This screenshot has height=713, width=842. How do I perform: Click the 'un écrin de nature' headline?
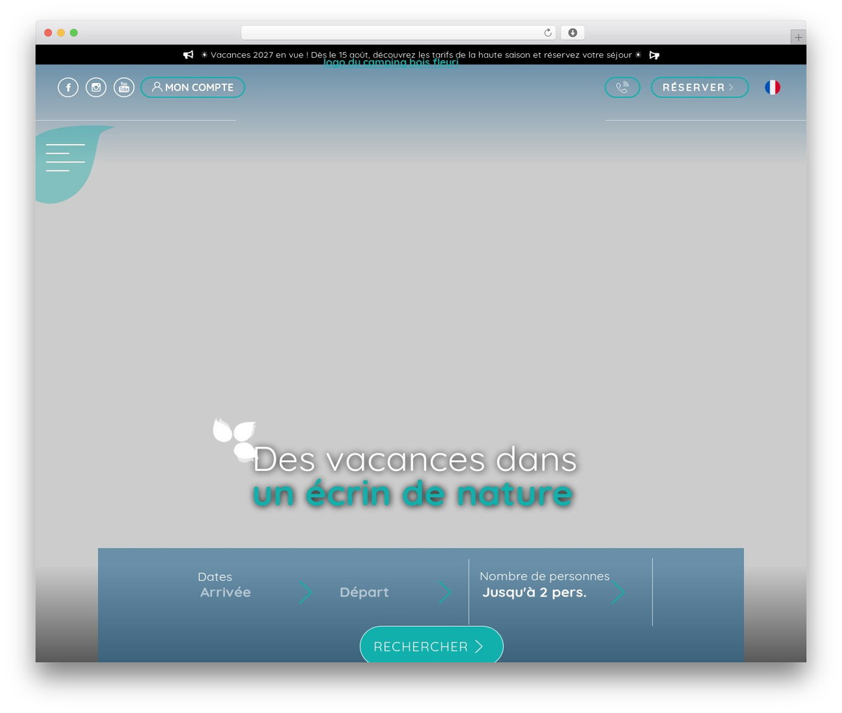pos(412,494)
